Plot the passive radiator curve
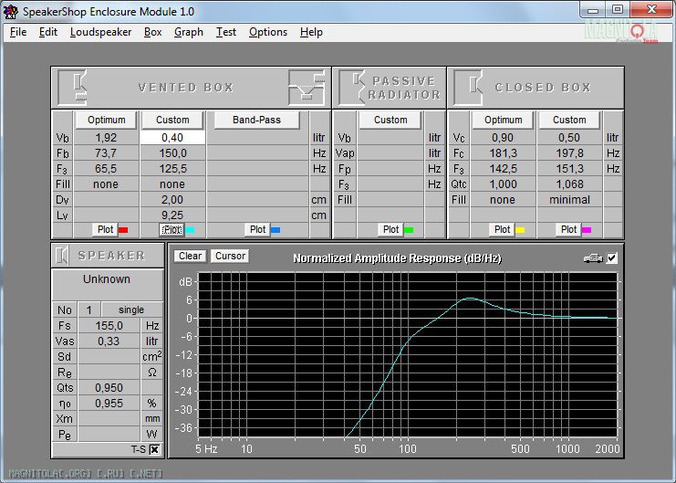This screenshot has height=483, width=676. [x=390, y=229]
